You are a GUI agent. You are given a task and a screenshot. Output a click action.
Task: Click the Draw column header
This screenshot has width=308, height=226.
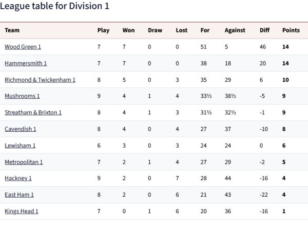pyautogui.click(x=155, y=30)
